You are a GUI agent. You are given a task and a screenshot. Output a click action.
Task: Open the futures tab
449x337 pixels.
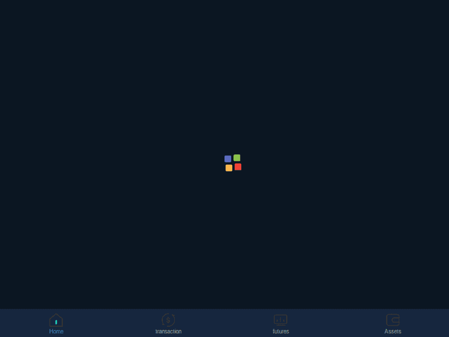(x=281, y=324)
